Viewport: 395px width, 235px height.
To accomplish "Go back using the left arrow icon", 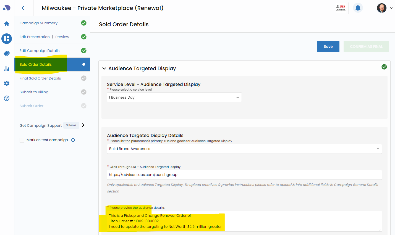I will point(24,8).
